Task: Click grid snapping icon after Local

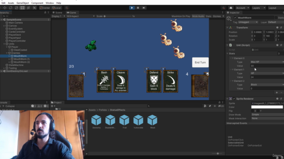Action: click(x=67, y=8)
